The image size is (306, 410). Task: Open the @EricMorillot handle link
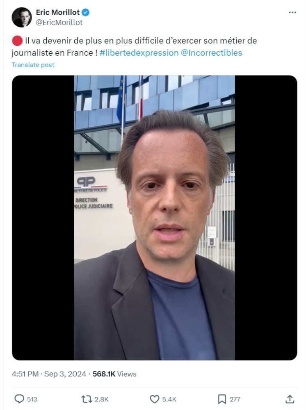59,23
